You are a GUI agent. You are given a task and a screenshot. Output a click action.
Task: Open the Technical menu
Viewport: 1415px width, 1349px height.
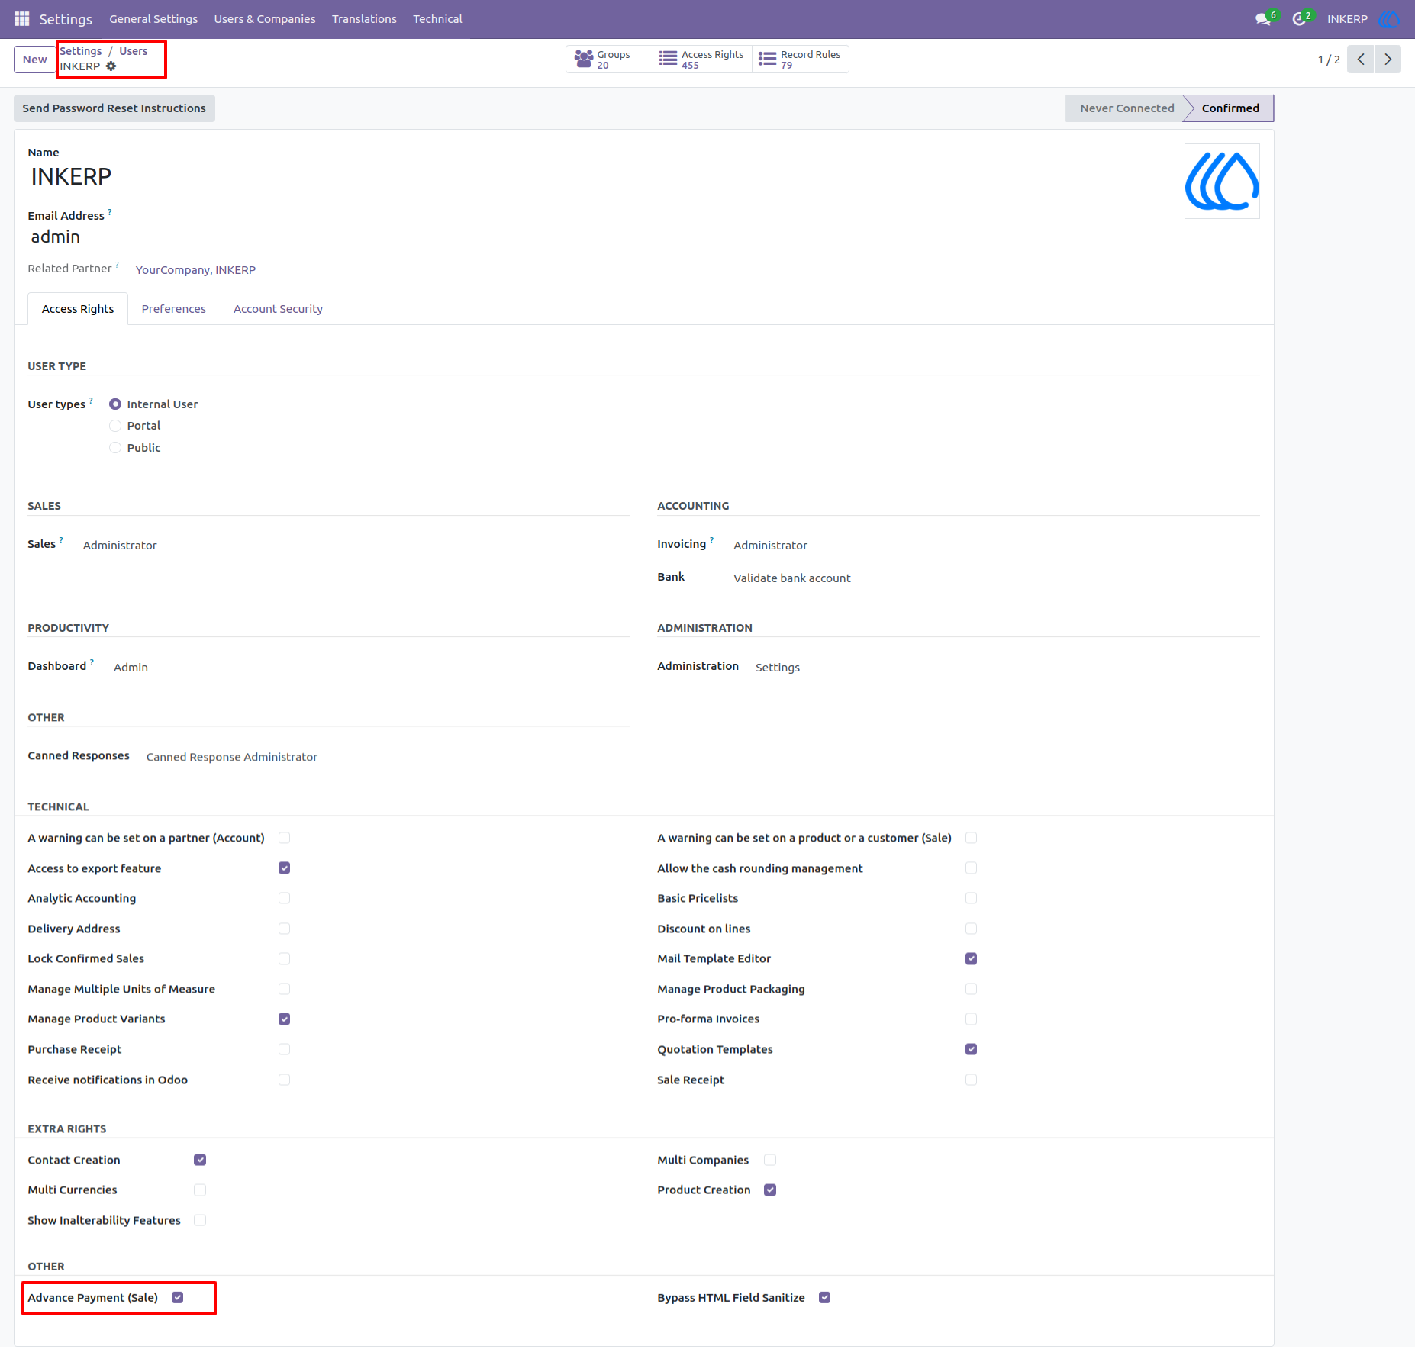tap(437, 18)
